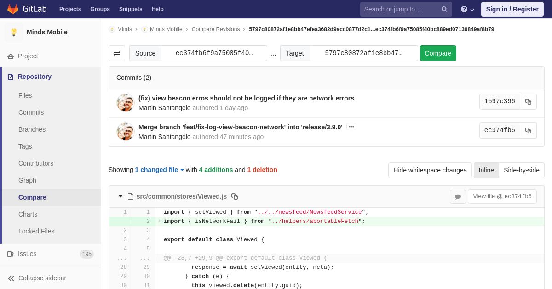
Task: Click Compare Revisions breadcrumb link
Action: point(216,29)
